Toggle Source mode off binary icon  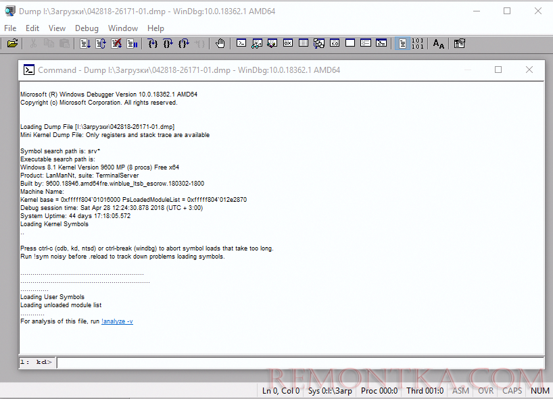(x=418, y=44)
